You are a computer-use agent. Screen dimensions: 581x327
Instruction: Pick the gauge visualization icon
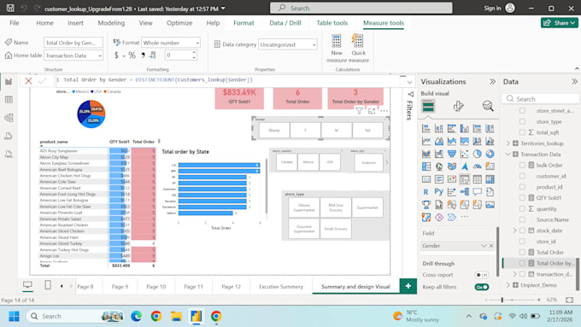pos(478,166)
